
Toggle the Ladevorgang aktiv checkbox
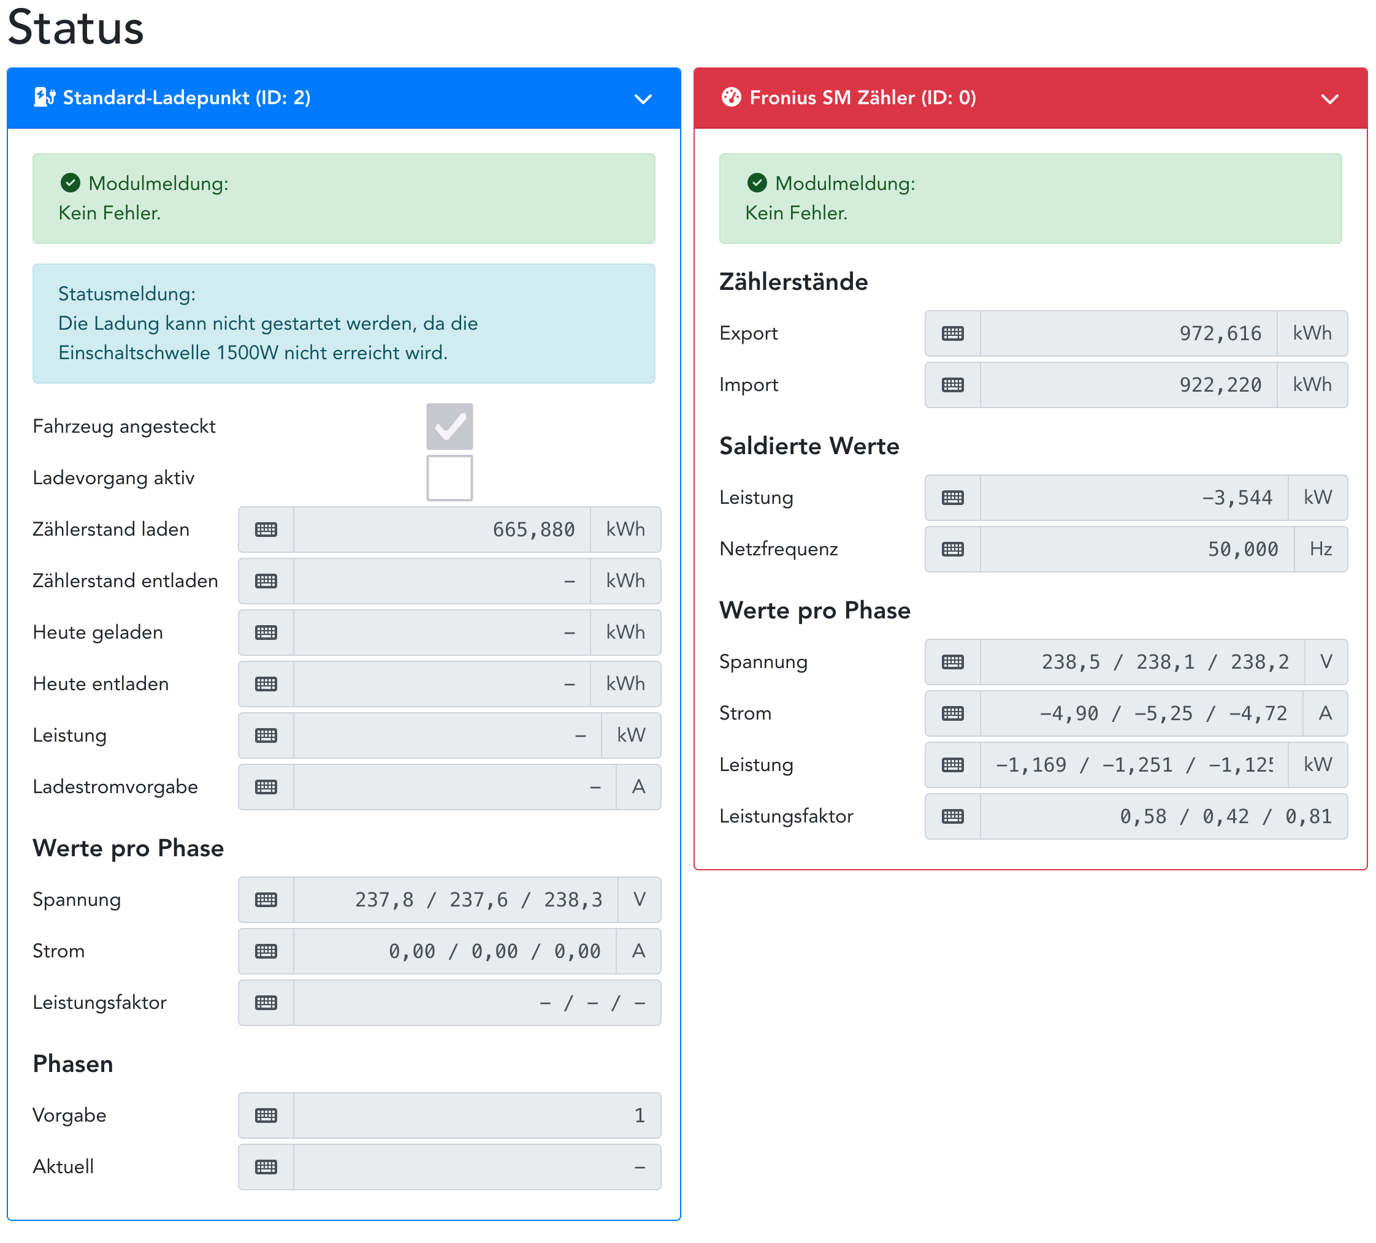tap(449, 477)
